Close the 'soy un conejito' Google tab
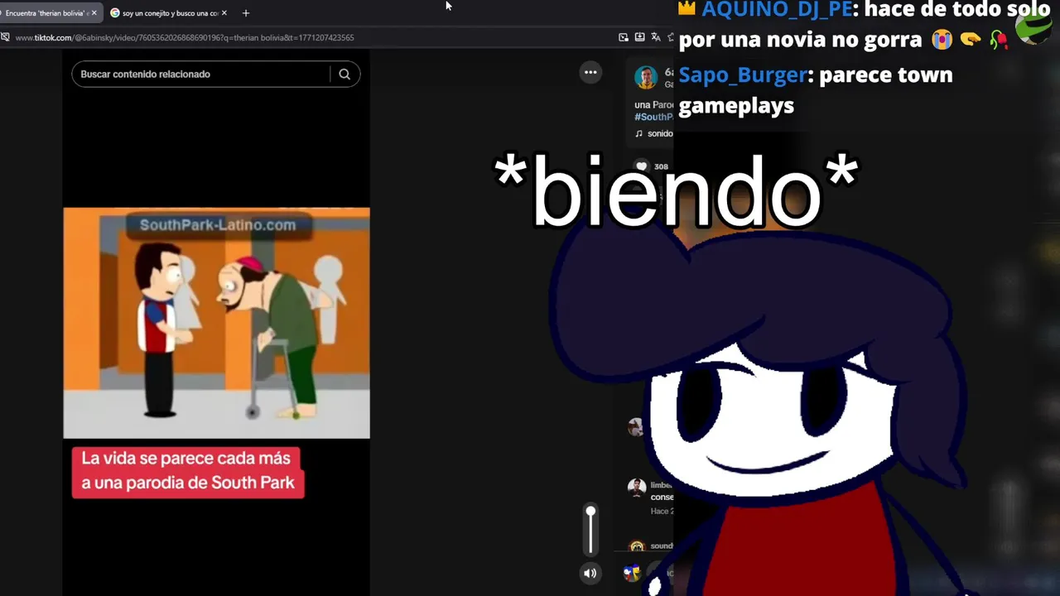 224,13
